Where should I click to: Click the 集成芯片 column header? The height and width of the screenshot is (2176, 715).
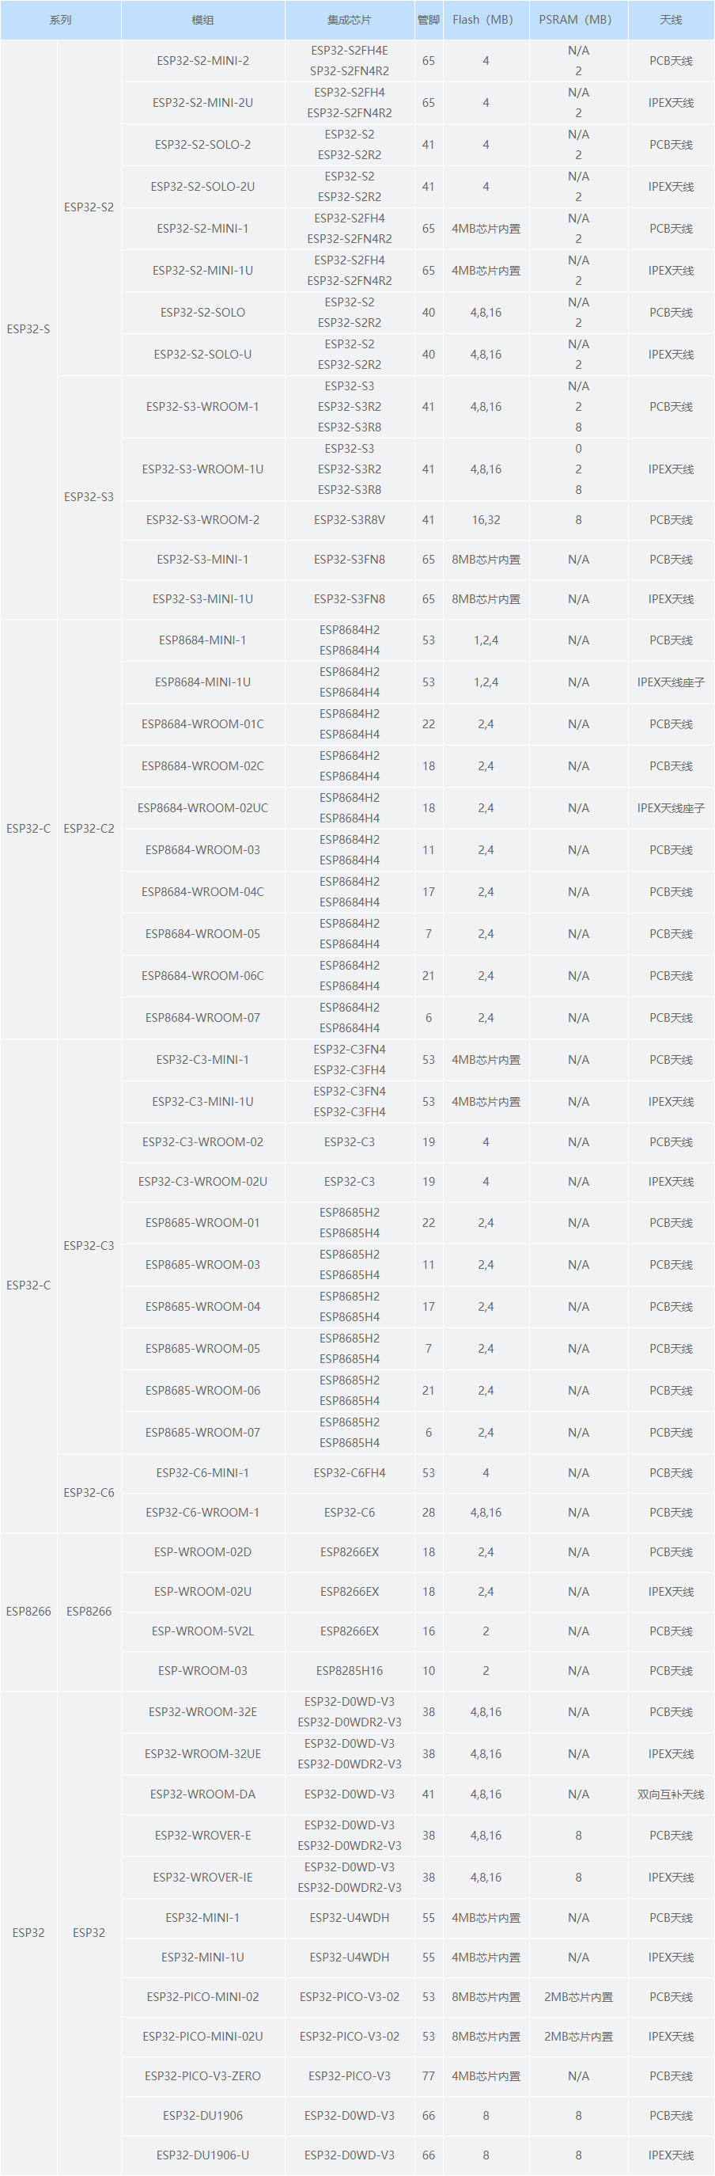tap(350, 20)
